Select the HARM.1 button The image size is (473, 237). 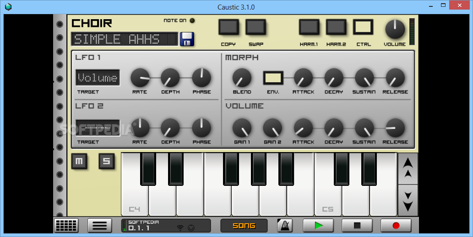coord(309,27)
